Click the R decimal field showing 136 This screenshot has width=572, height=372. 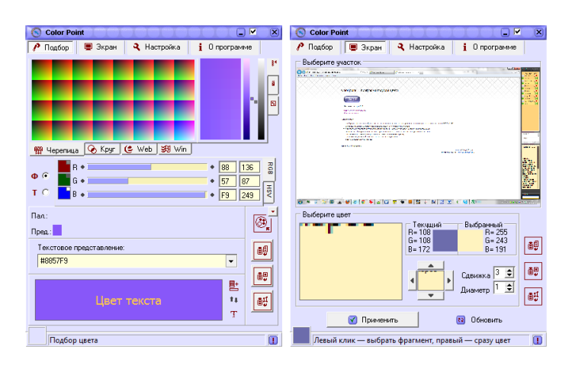pyautogui.click(x=249, y=168)
